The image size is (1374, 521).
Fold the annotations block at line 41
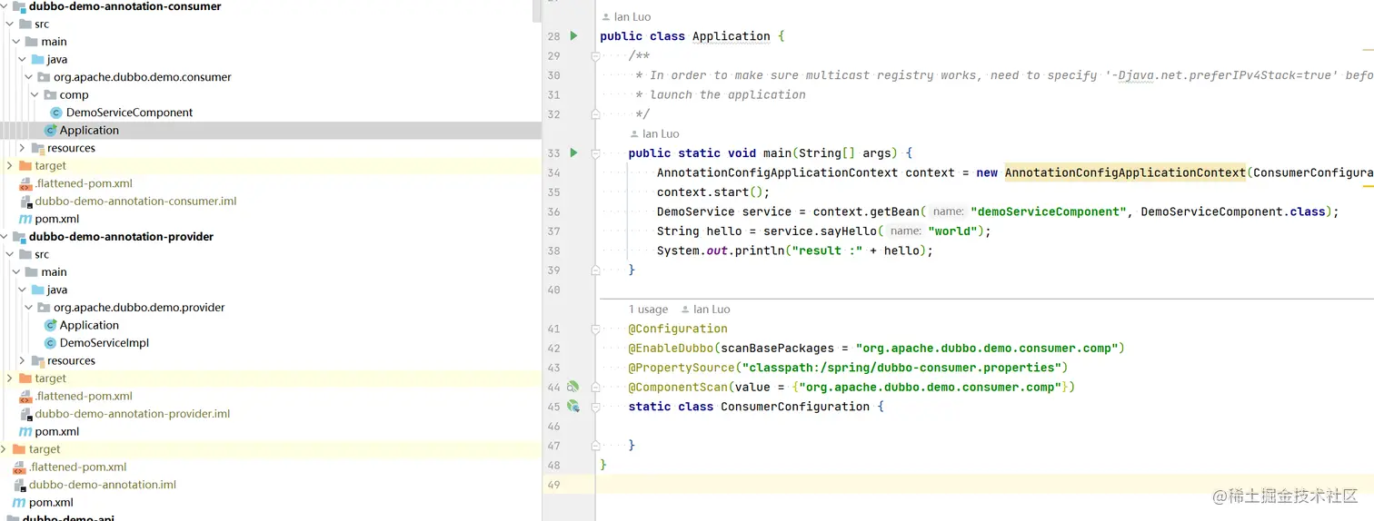pyautogui.click(x=595, y=329)
